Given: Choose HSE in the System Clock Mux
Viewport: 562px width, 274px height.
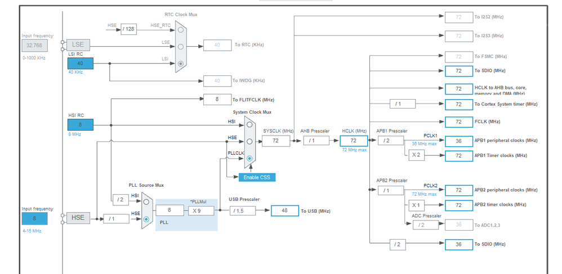Looking at the screenshot, I should click(249, 141).
